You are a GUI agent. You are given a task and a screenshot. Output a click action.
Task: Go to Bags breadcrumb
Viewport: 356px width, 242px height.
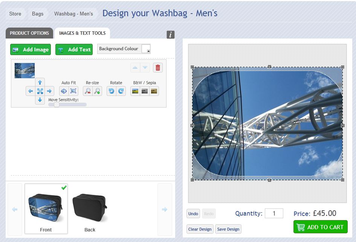tap(38, 14)
